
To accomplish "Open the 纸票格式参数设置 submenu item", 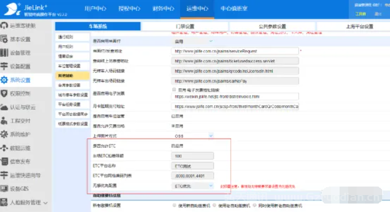I will [72, 124].
